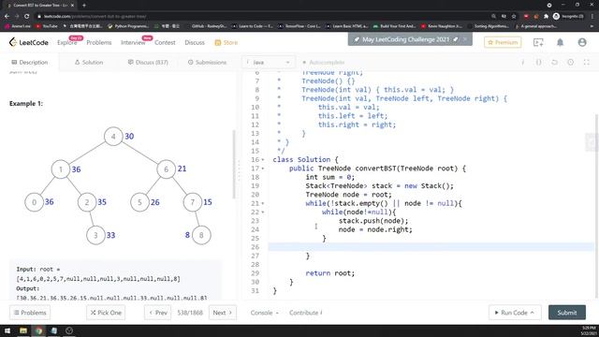The image size is (599, 337).
Task: Open the Discuss page in navbar
Action: [x=195, y=42]
